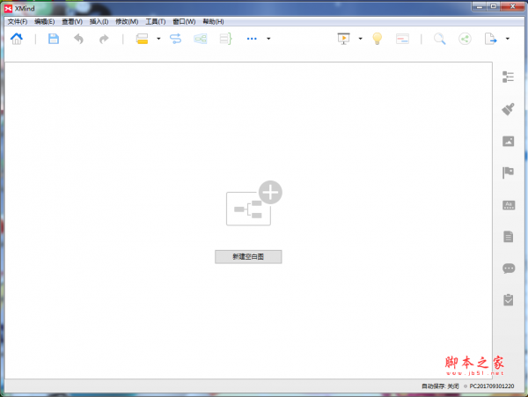Open the Outline panel in right sidebar
The height and width of the screenshot is (397, 528).
[508, 77]
